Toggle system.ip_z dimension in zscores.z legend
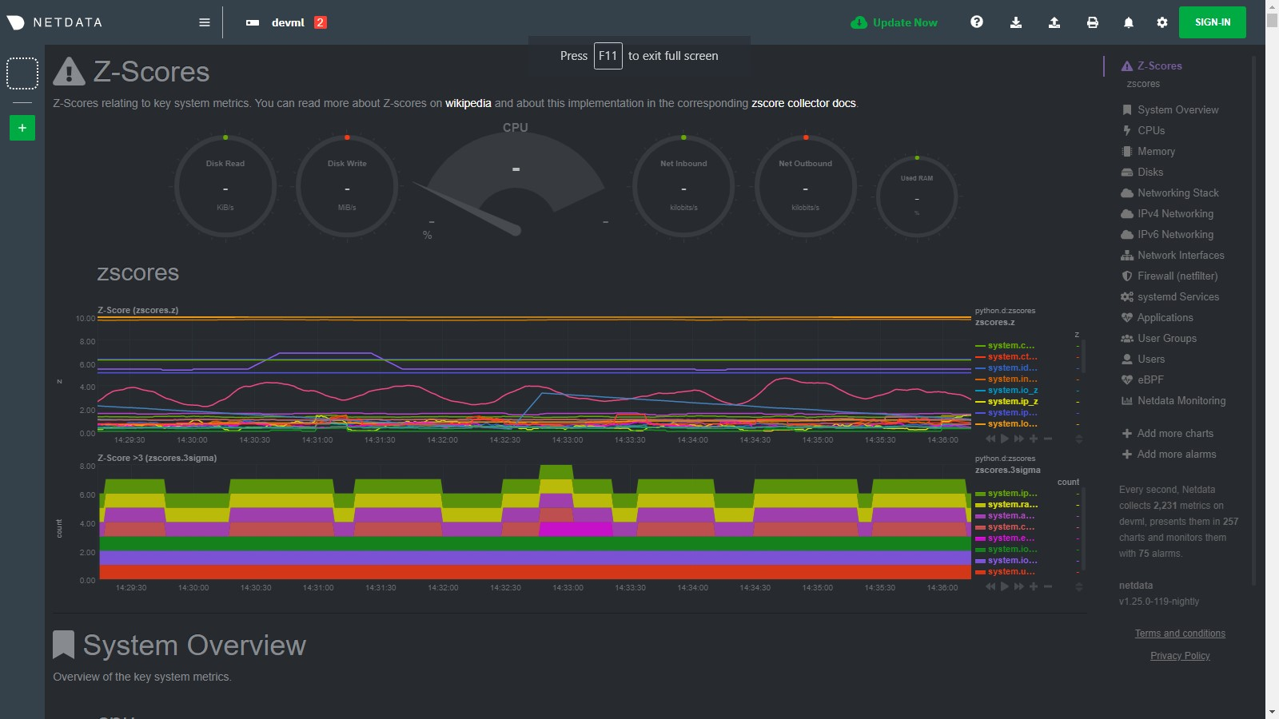The height and width of the screenshot is (719, 1279). (x=1012, y=402)
